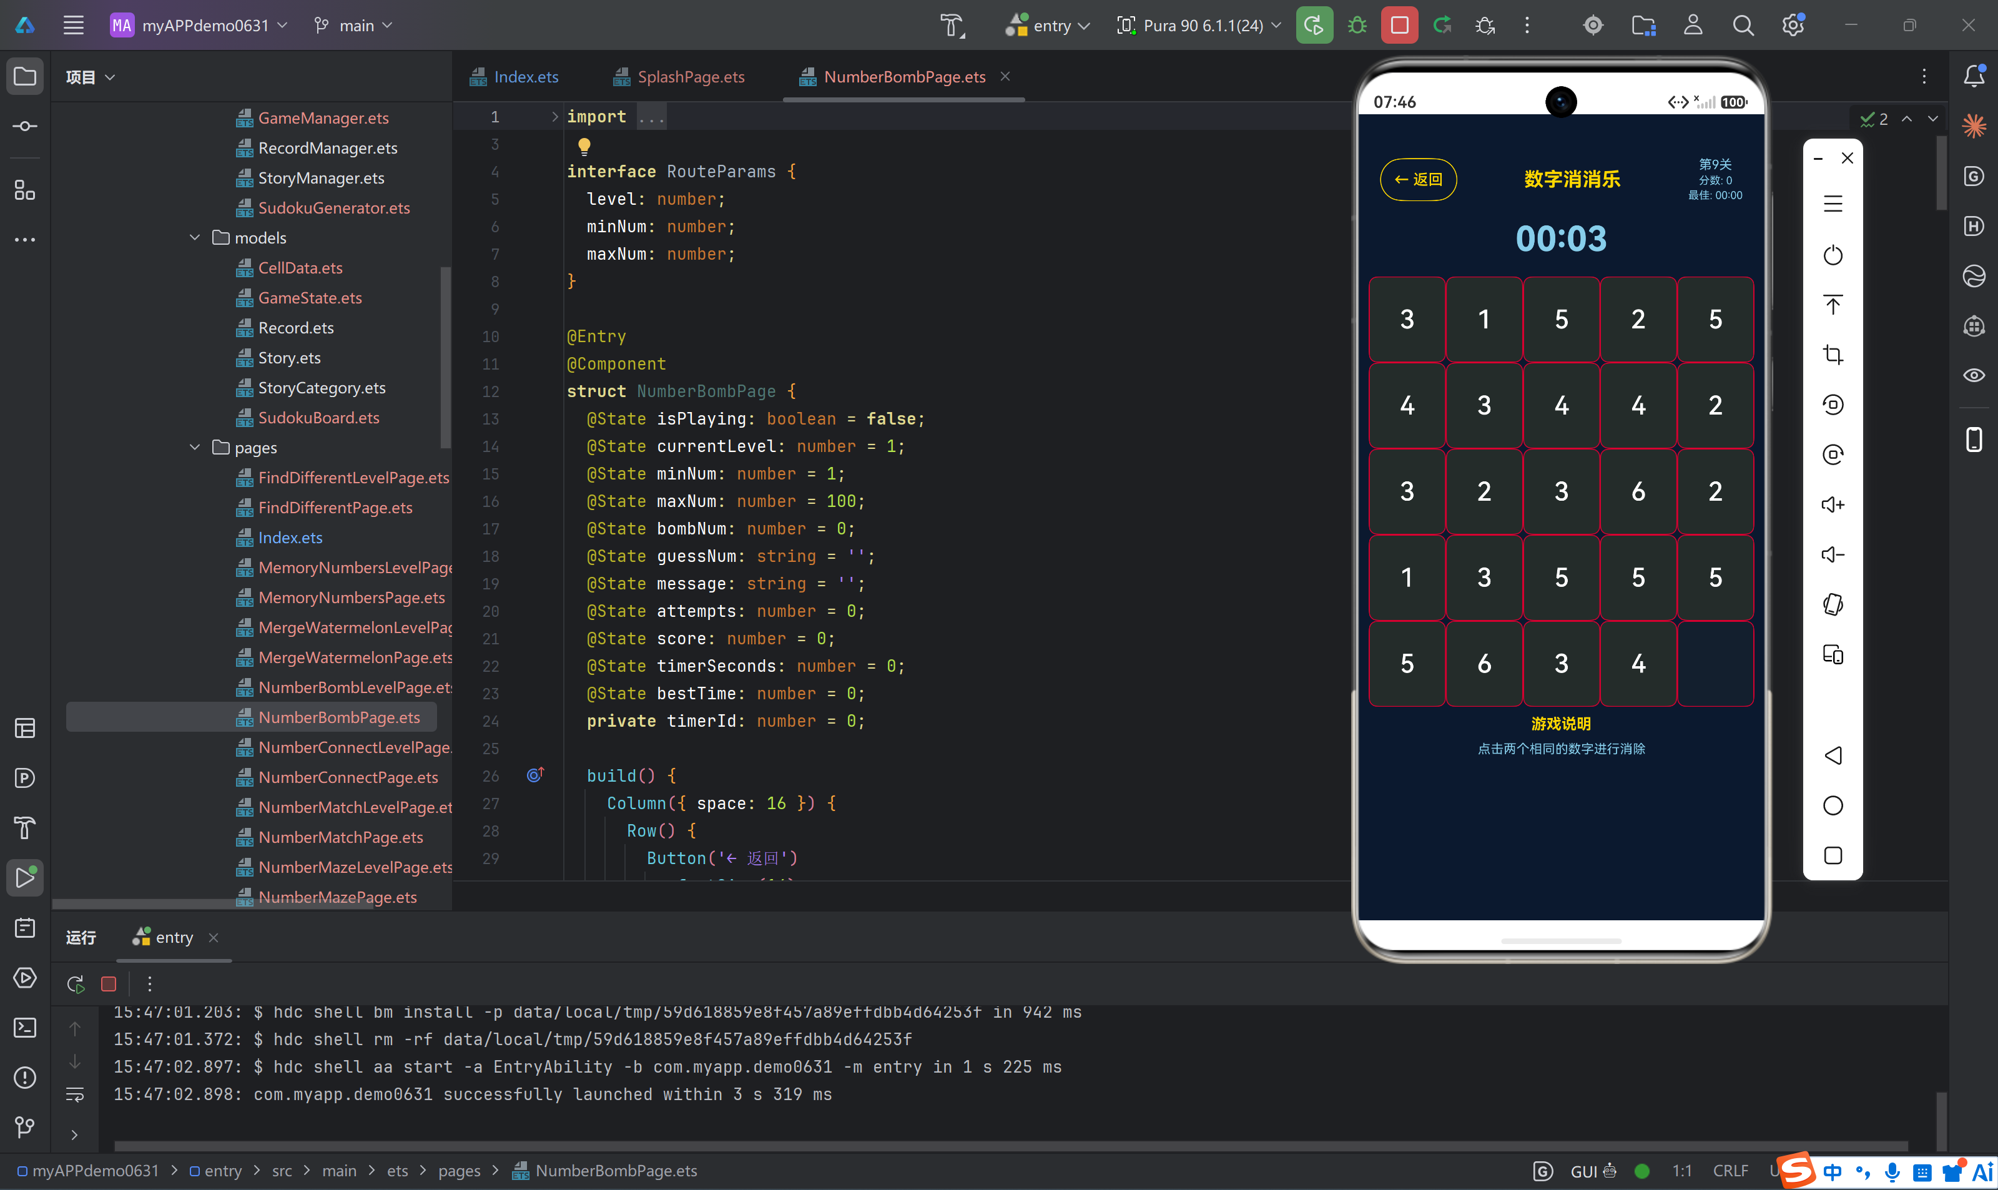Screen dimensions: 1998x1190
Task: Open Pura 90 device selector dropdown
Action: click(1199, 26)
